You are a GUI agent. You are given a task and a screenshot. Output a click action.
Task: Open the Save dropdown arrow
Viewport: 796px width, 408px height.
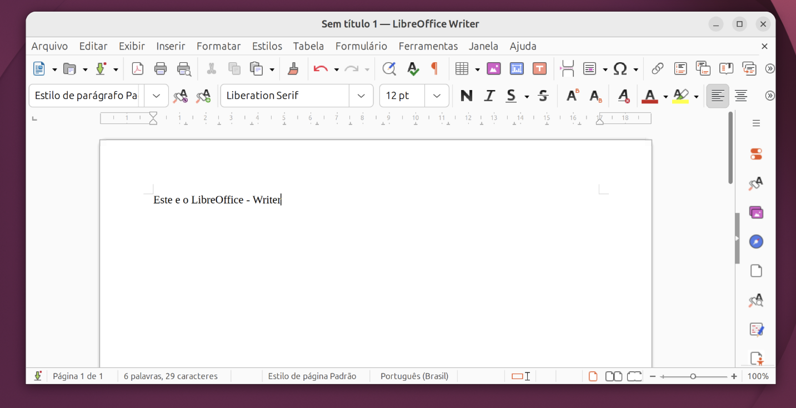116,69
